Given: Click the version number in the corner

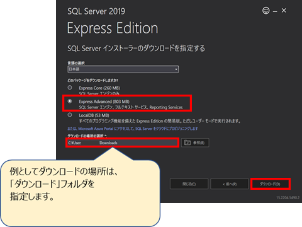Looking at the screenshot, I should 288,197.
